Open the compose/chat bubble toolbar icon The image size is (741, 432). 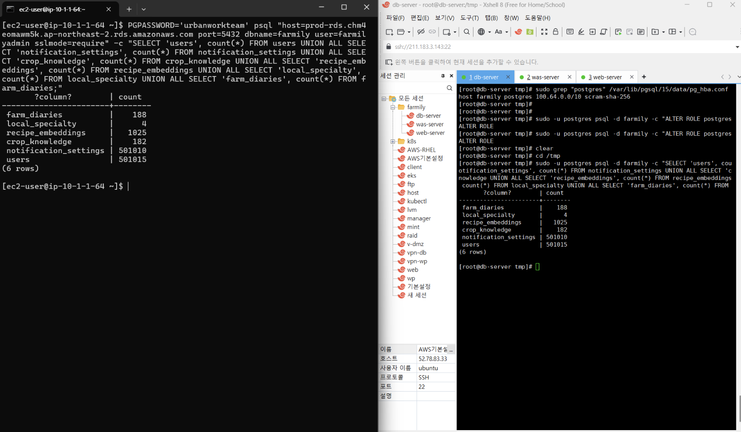(693, 32)
